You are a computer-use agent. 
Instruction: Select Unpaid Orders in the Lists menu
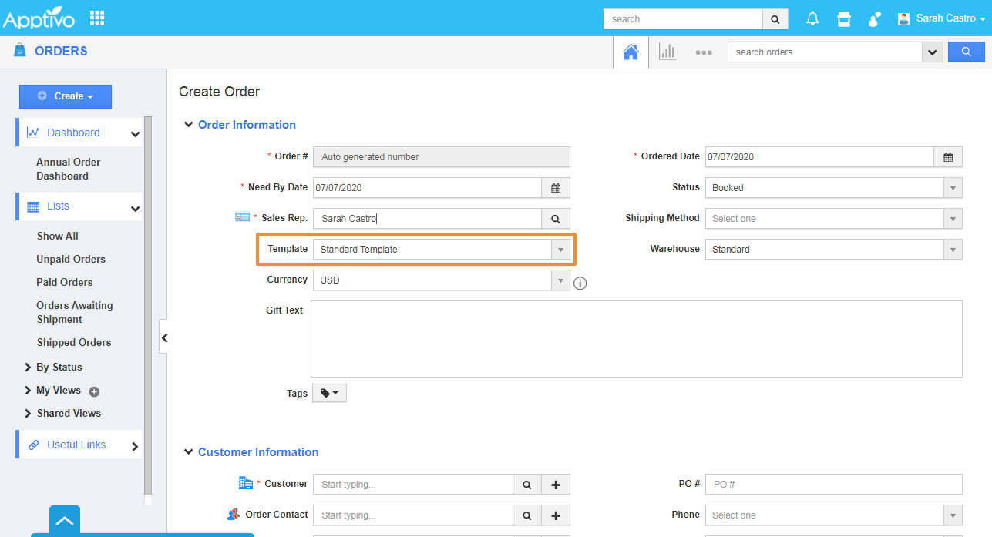pyautogui.click(x=71, y=260)
